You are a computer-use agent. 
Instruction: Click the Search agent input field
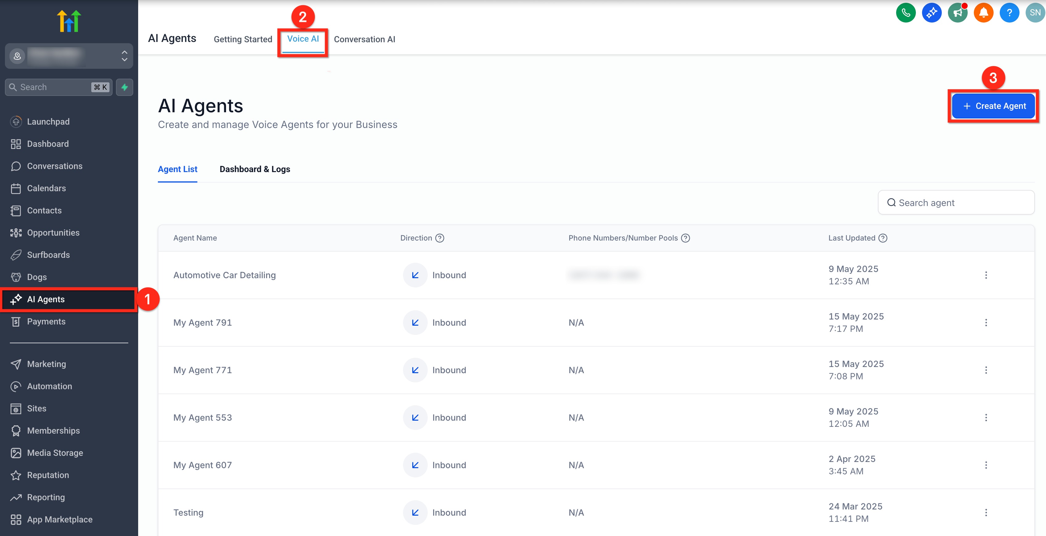tap(962, 203)
